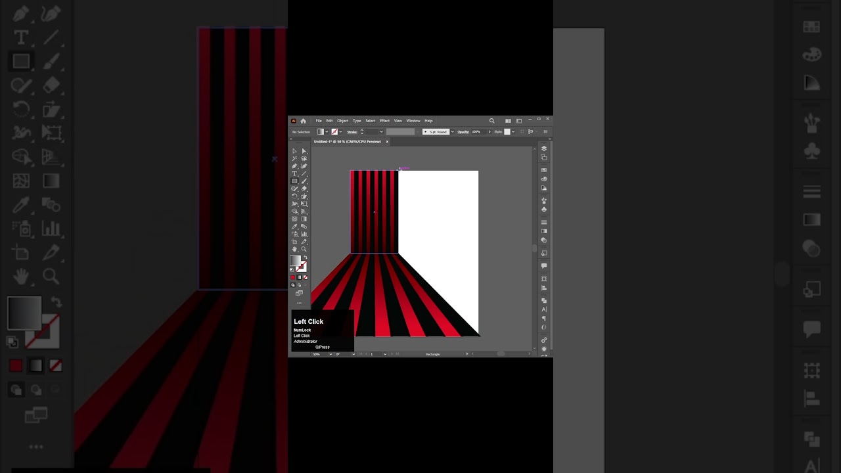Click the Stroke label link
This screenshot has height=473, width=841.
352,131
